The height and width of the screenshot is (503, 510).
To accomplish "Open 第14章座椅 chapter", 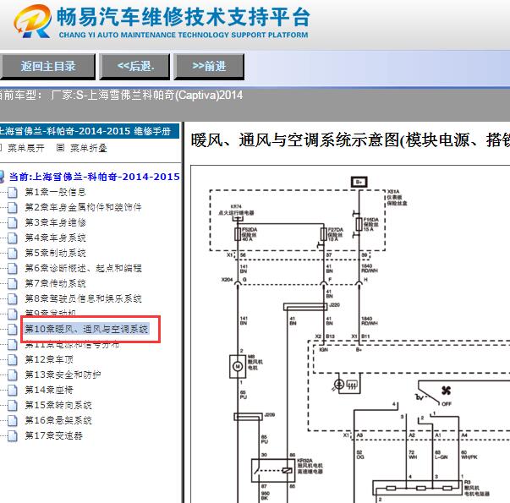I will pyautogui.click(x=49, y=391).
